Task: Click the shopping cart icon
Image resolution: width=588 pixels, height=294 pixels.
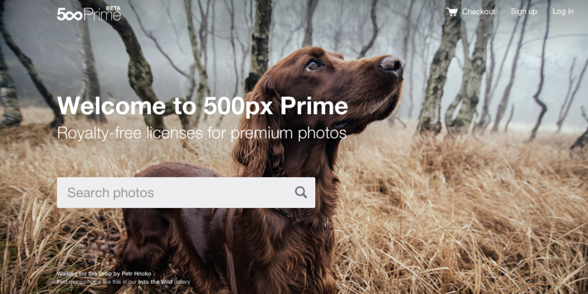Action: tap(451, 11)
